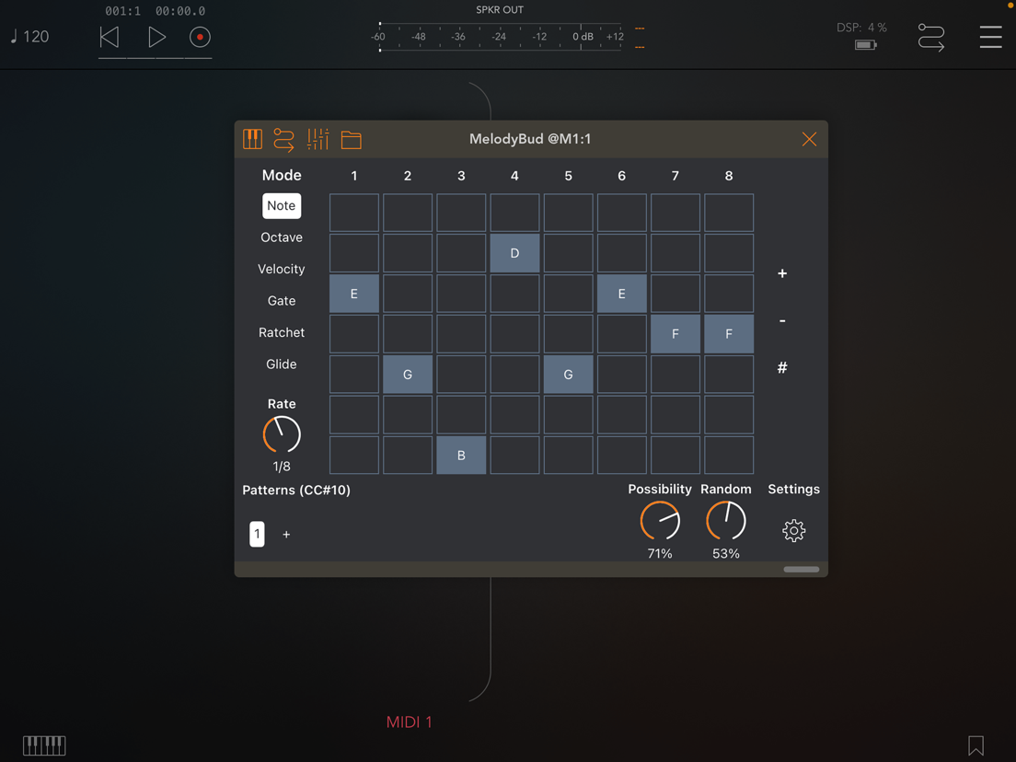Open the keyboard view icon in MelodyBud
This screenshot has width=1016, height=762.
point(253,139)
